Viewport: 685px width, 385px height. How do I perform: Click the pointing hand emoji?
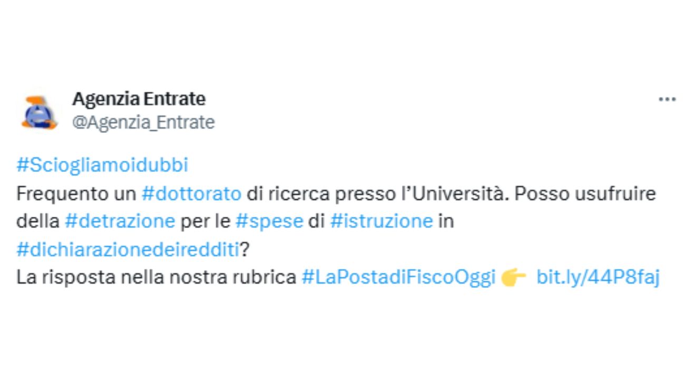[x=514, y=277]
